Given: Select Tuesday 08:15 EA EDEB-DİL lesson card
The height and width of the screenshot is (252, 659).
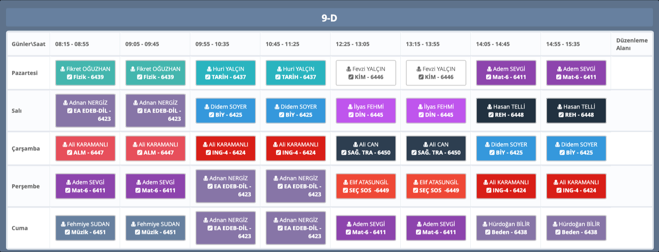Looking at the screenshot, I should point(85,111).
